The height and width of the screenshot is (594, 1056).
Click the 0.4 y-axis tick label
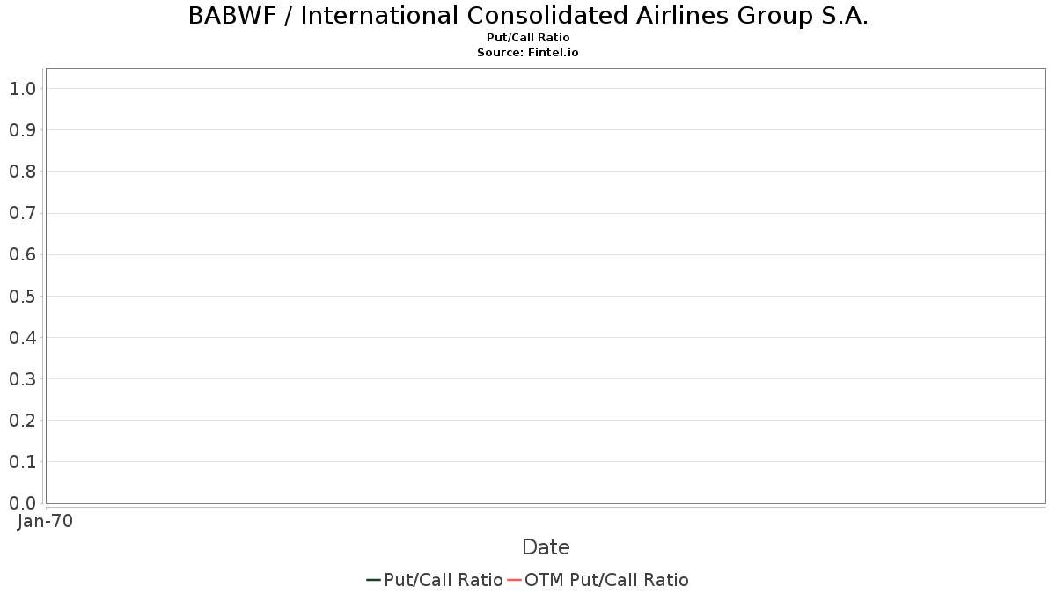coord(23,338)
